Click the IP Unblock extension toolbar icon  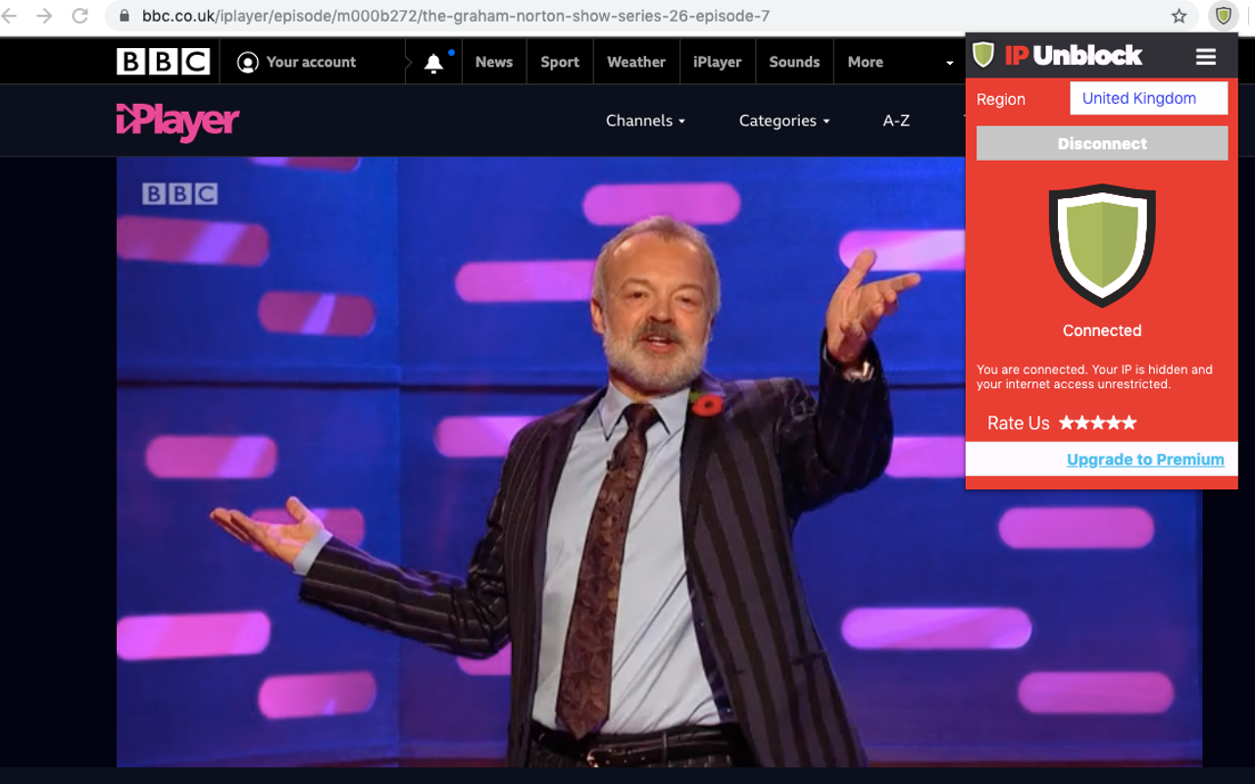tap(1223, 16)
